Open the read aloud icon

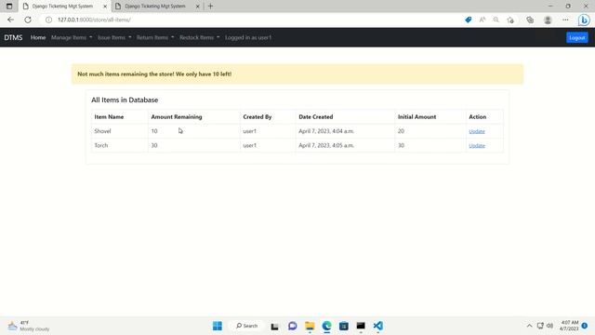click(483, 20)
